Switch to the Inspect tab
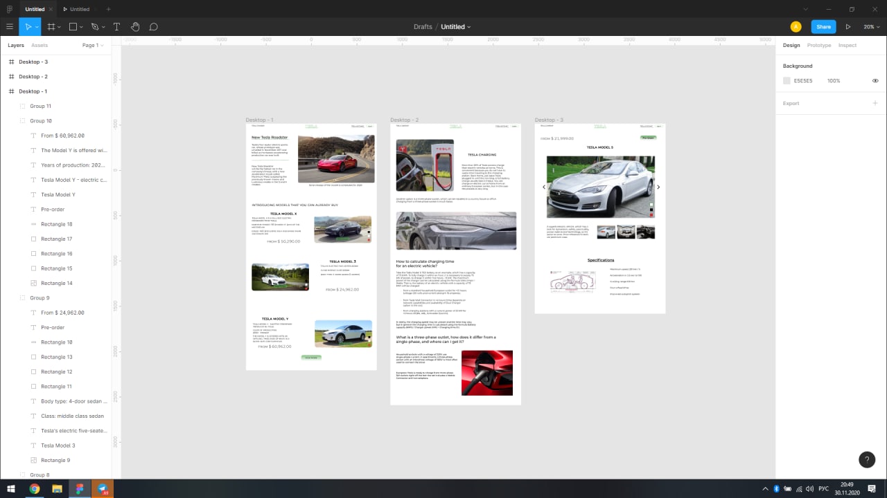887x498 pixels. pos(848,46)
